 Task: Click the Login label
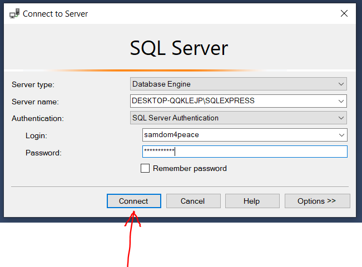[x=36, y=135]
